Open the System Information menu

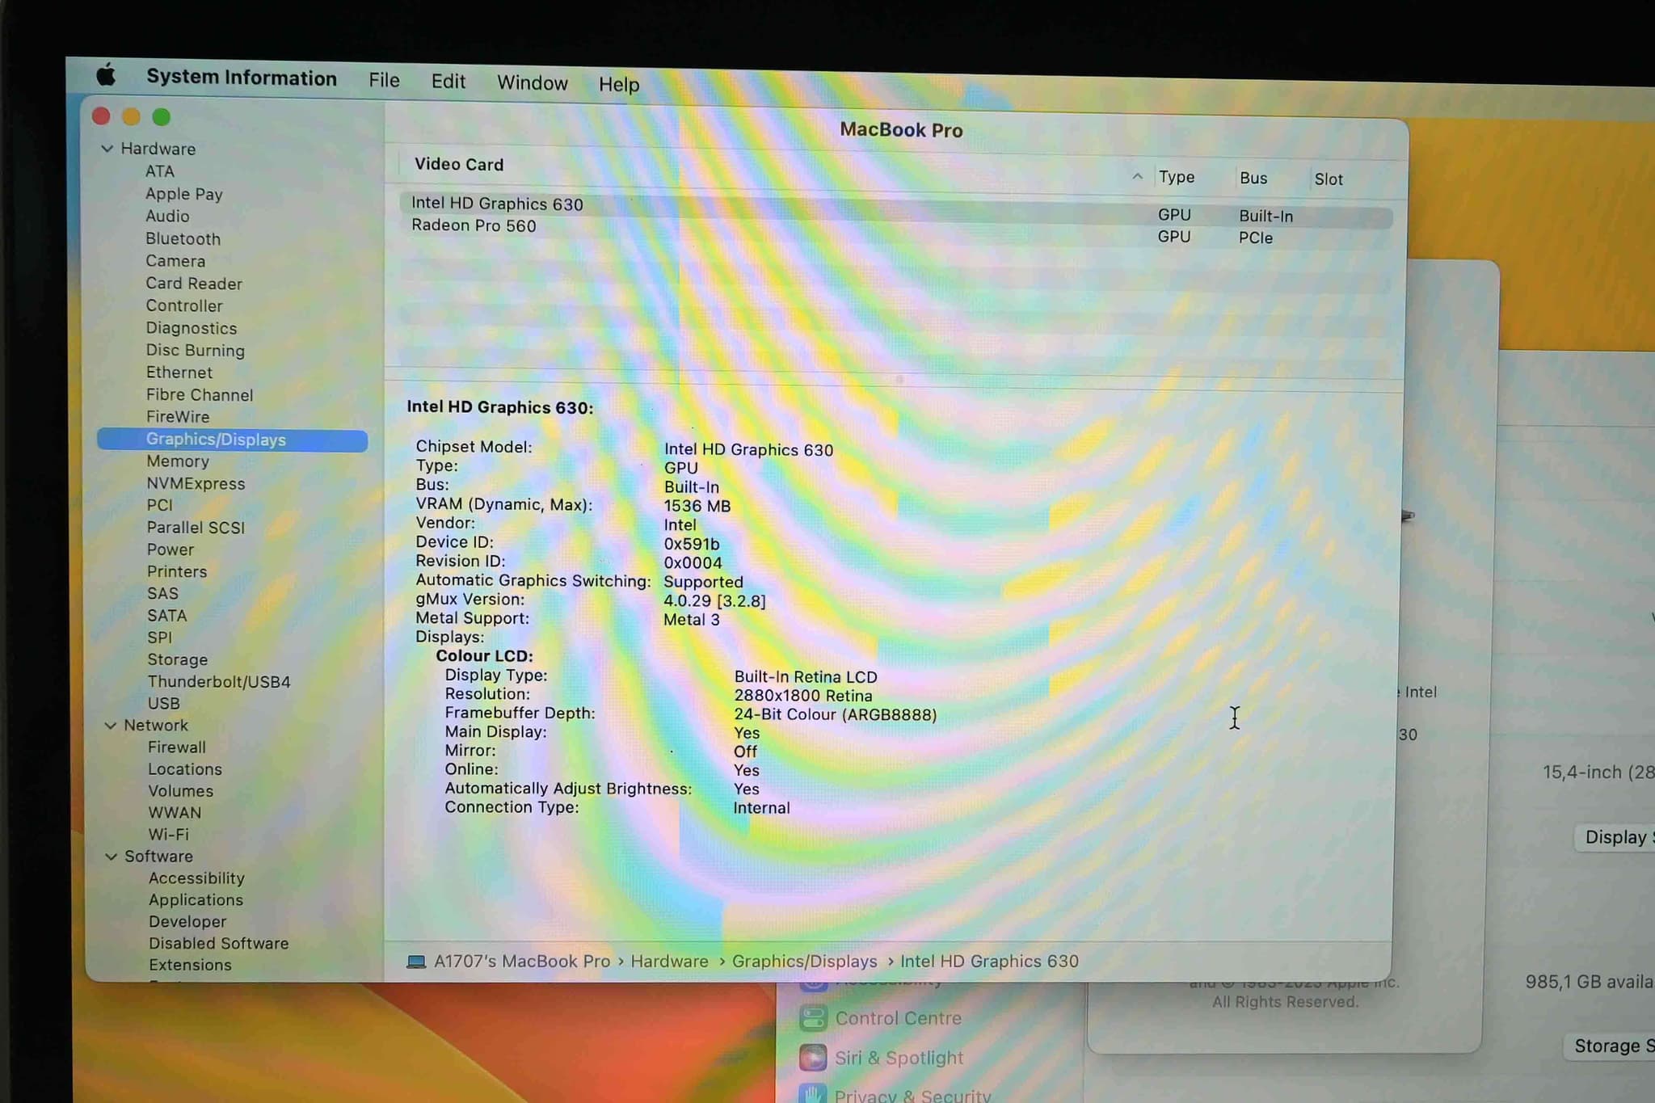242,78
